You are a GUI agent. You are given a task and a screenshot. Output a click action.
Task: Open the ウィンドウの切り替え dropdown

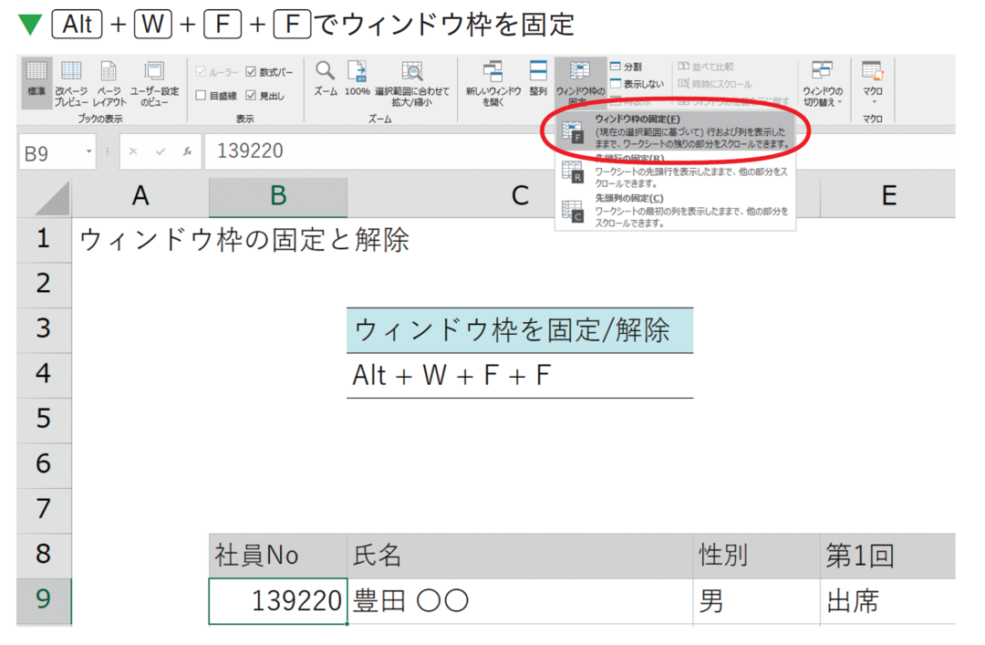(x=822, y=82)
